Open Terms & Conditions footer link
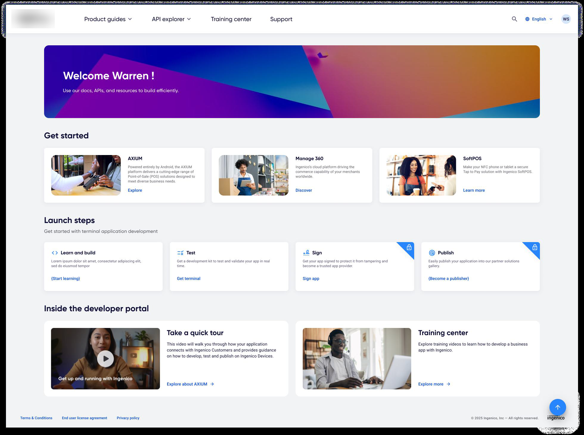The width and height of the screenshot is (584, 435). 36,418
